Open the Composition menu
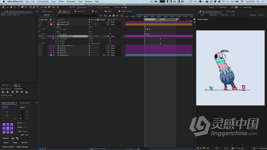Image resolution: width=267 pixels, height=150 pixels. click(x=43, y=2)
